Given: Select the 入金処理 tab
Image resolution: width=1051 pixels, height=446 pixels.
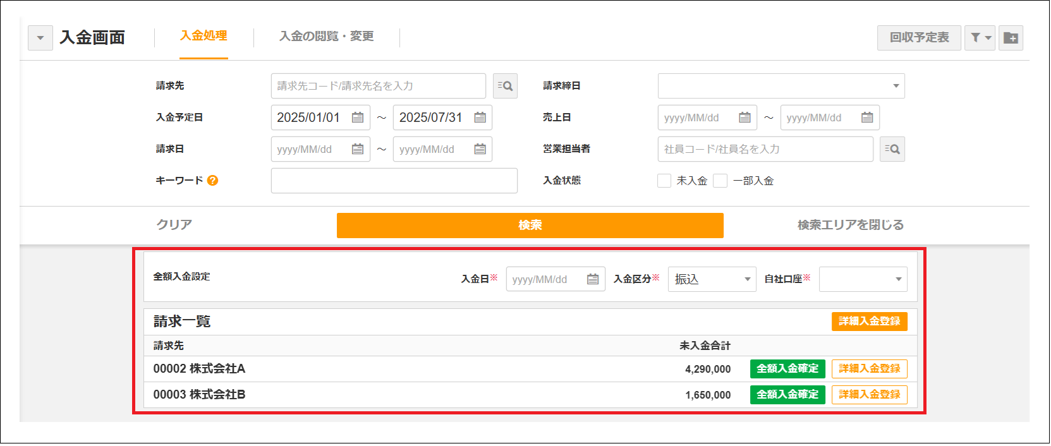Looking at the screenshot, I should pyautogui.click(x=204, y=36).
